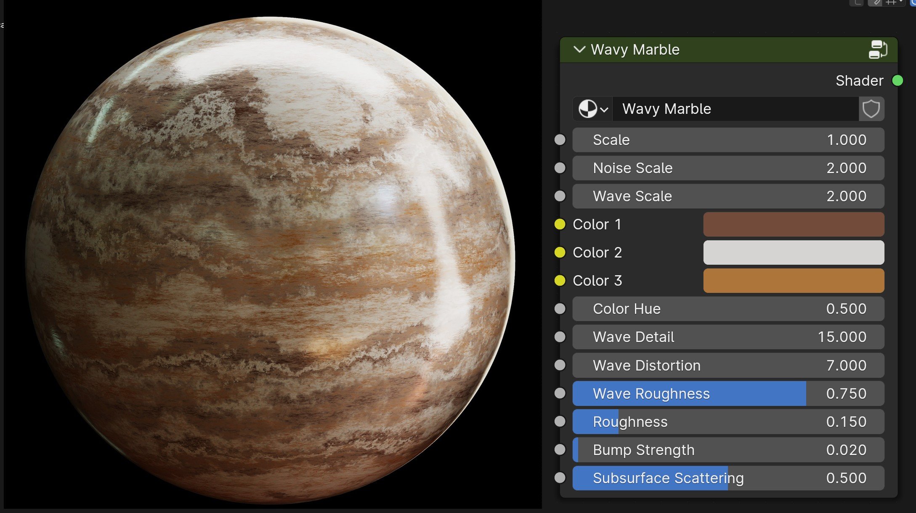The image size is (916, 513).
Task: Click the snapping grid icon at top
Action: pos(890,3)
